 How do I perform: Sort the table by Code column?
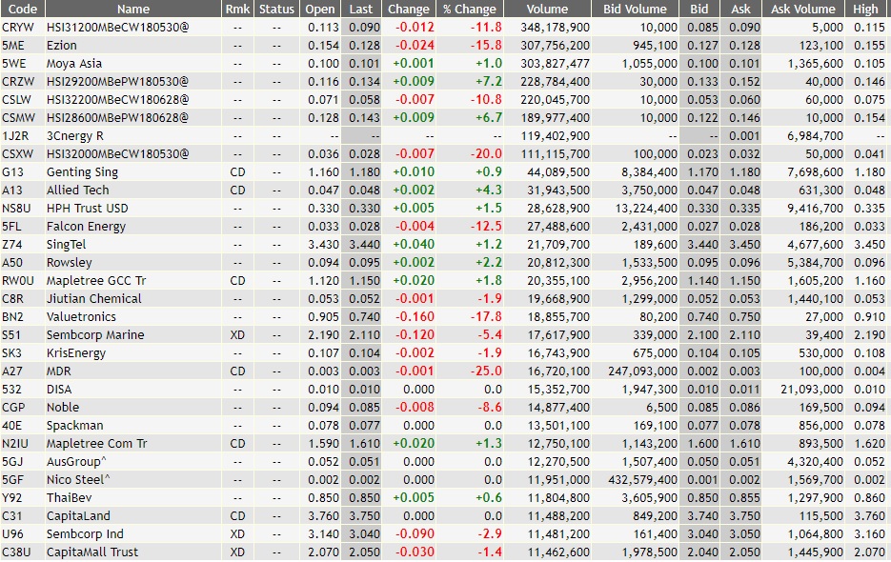pos(23,9)
